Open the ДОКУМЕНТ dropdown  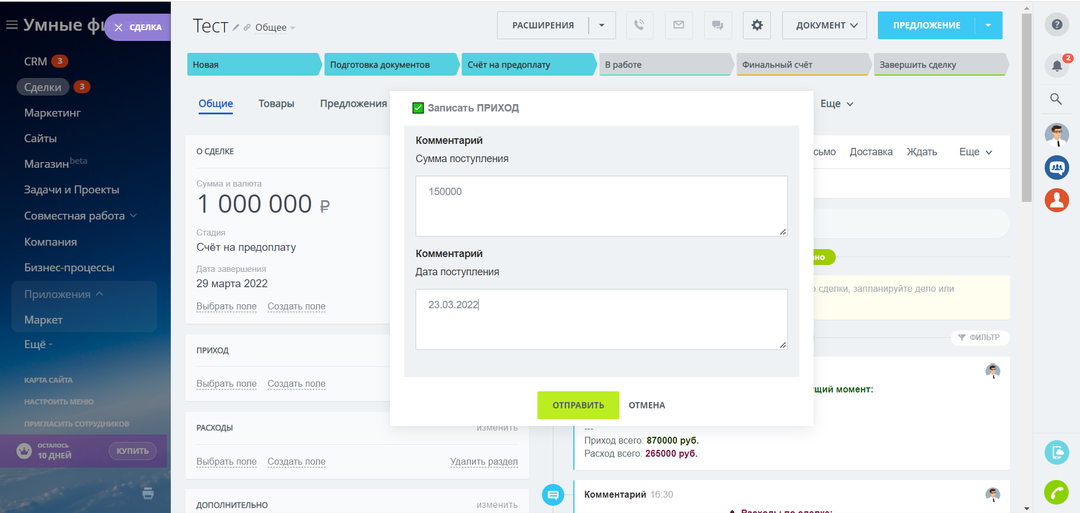point(824,25)
